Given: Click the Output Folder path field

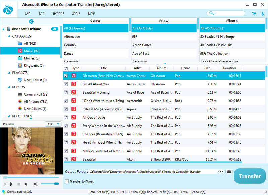Looking at the screenshot, I should pyautogui.click(x=152, y=172).
